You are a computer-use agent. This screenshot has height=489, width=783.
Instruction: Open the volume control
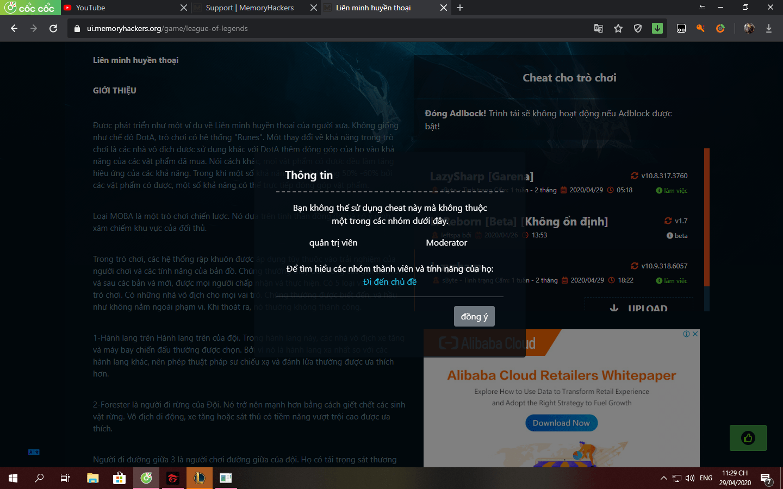[690, 478]
